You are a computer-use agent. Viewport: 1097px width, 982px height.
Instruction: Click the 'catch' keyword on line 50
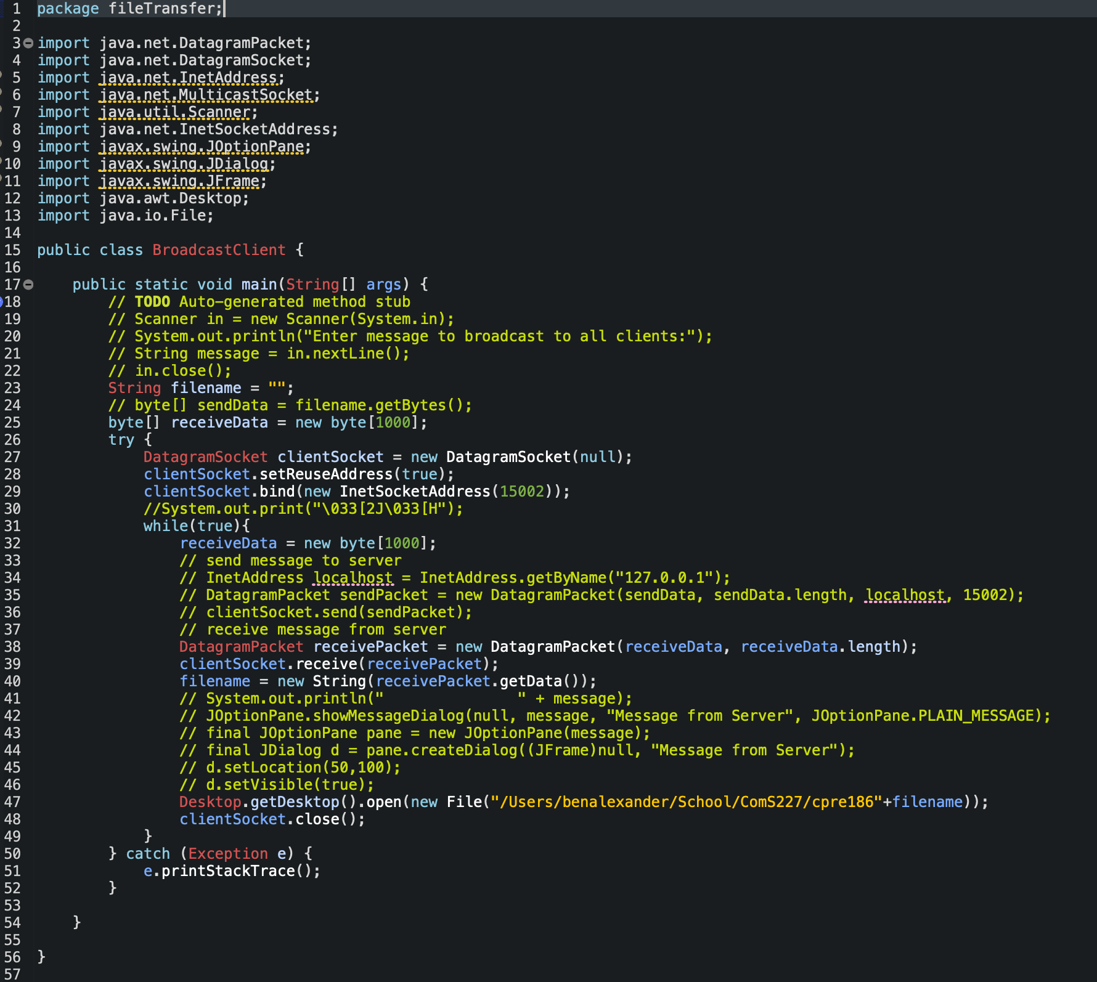[x=148, y=854]
